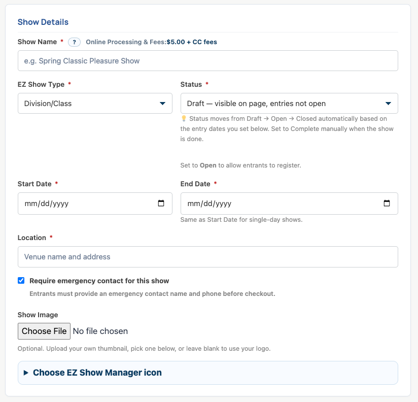Open the Show Name help question-mark icon
Viewport: 418px width, 402px height.
point(74,42)
